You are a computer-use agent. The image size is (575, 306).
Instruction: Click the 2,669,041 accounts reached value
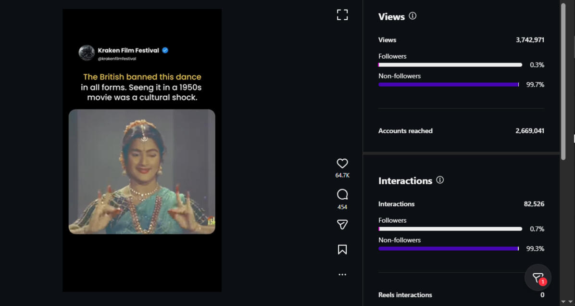click(x=530, y=131)
